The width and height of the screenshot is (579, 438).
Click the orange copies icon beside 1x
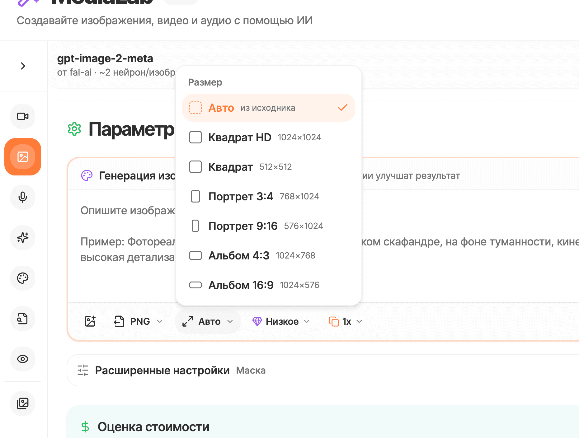point(334,321)
